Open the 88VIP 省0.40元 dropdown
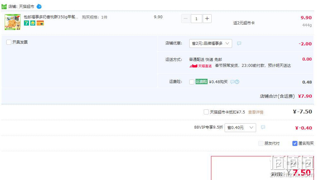Screen dimensions: 317x180 [240, 128]
